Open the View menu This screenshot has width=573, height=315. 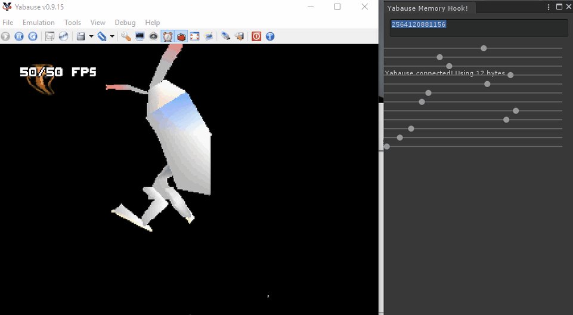point(98,22)
